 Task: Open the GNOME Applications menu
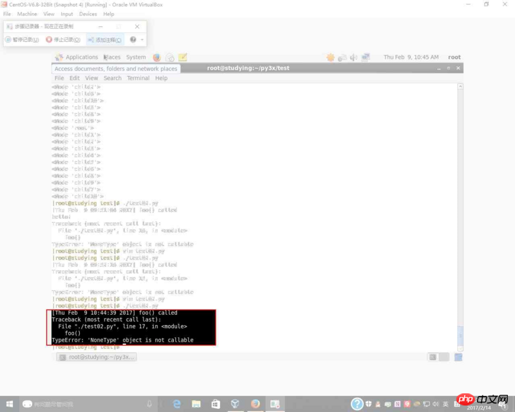77,57
